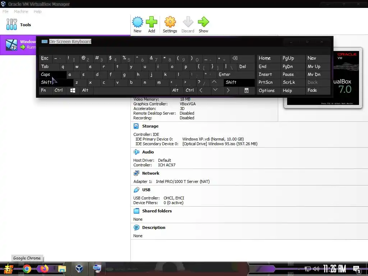Click the Mv Dn key on keyboard
This screenshot has height=276, width=368.
[318, 74]
